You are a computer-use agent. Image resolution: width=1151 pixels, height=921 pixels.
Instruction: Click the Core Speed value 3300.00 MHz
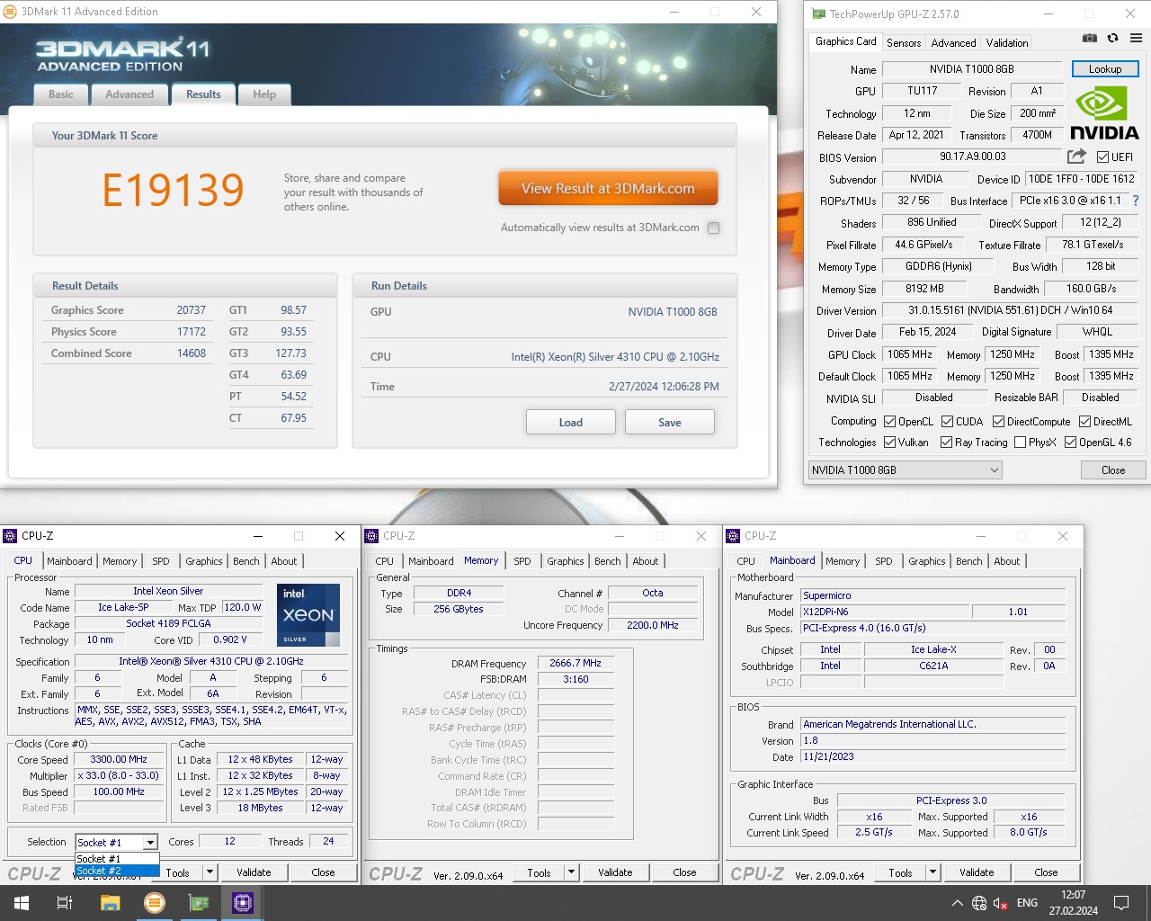(119, 759)
